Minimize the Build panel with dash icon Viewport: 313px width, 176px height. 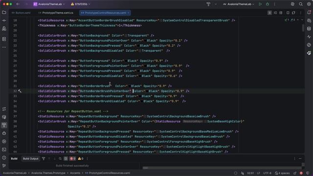point(300,158)
